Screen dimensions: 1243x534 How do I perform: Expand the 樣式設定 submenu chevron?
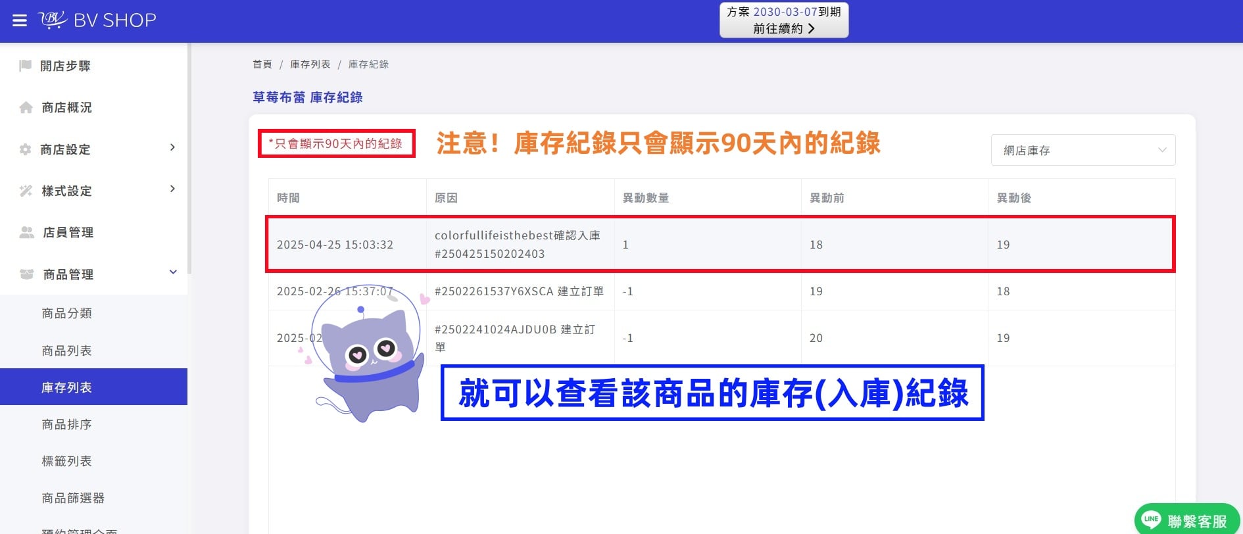(172, 189)
